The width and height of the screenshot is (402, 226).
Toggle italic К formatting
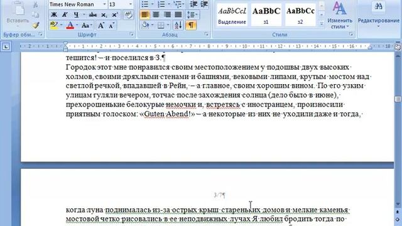tap(65, 14)
